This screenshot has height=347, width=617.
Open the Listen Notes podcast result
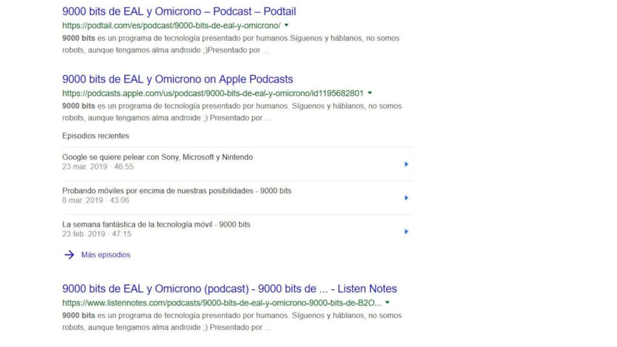[x=229, y=289]
